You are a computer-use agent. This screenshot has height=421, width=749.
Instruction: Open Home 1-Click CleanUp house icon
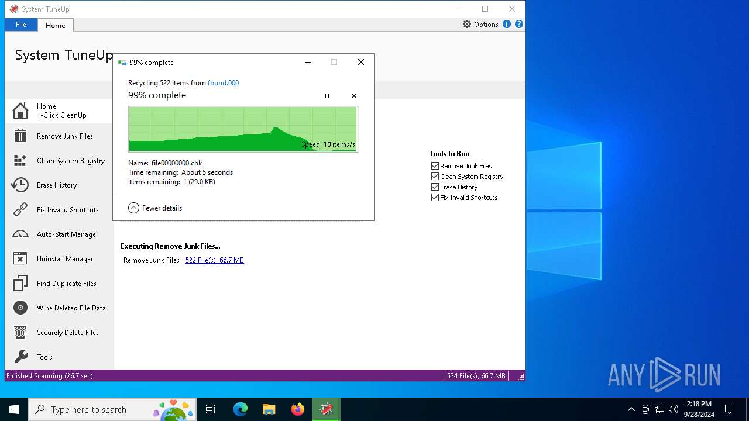point(20,111)
